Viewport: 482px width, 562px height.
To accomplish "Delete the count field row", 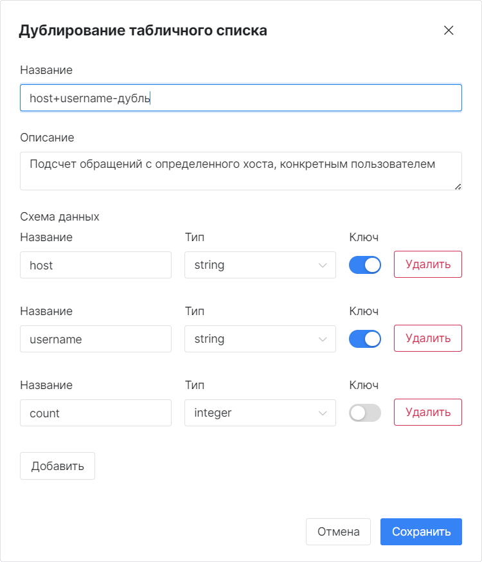I will [x=428, y=412].
